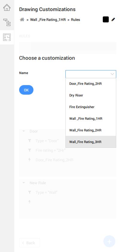
Task: Select the floor plan drawing sidebar icon
Action: (x=7, y=37)
